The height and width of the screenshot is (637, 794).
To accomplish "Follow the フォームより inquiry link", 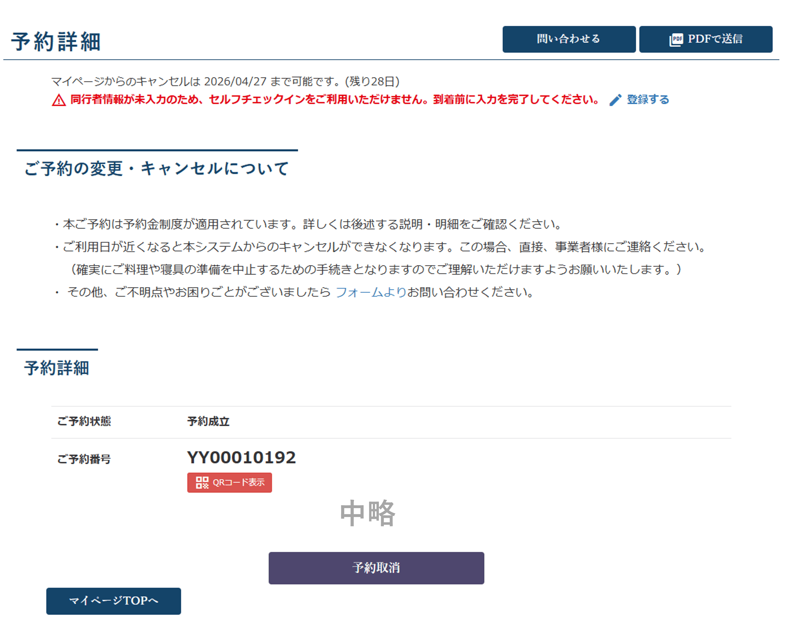I will pyautogui.click(x=371, y=292).
